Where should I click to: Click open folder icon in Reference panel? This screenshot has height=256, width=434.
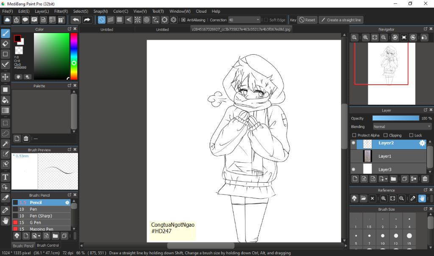click(363, 198)
